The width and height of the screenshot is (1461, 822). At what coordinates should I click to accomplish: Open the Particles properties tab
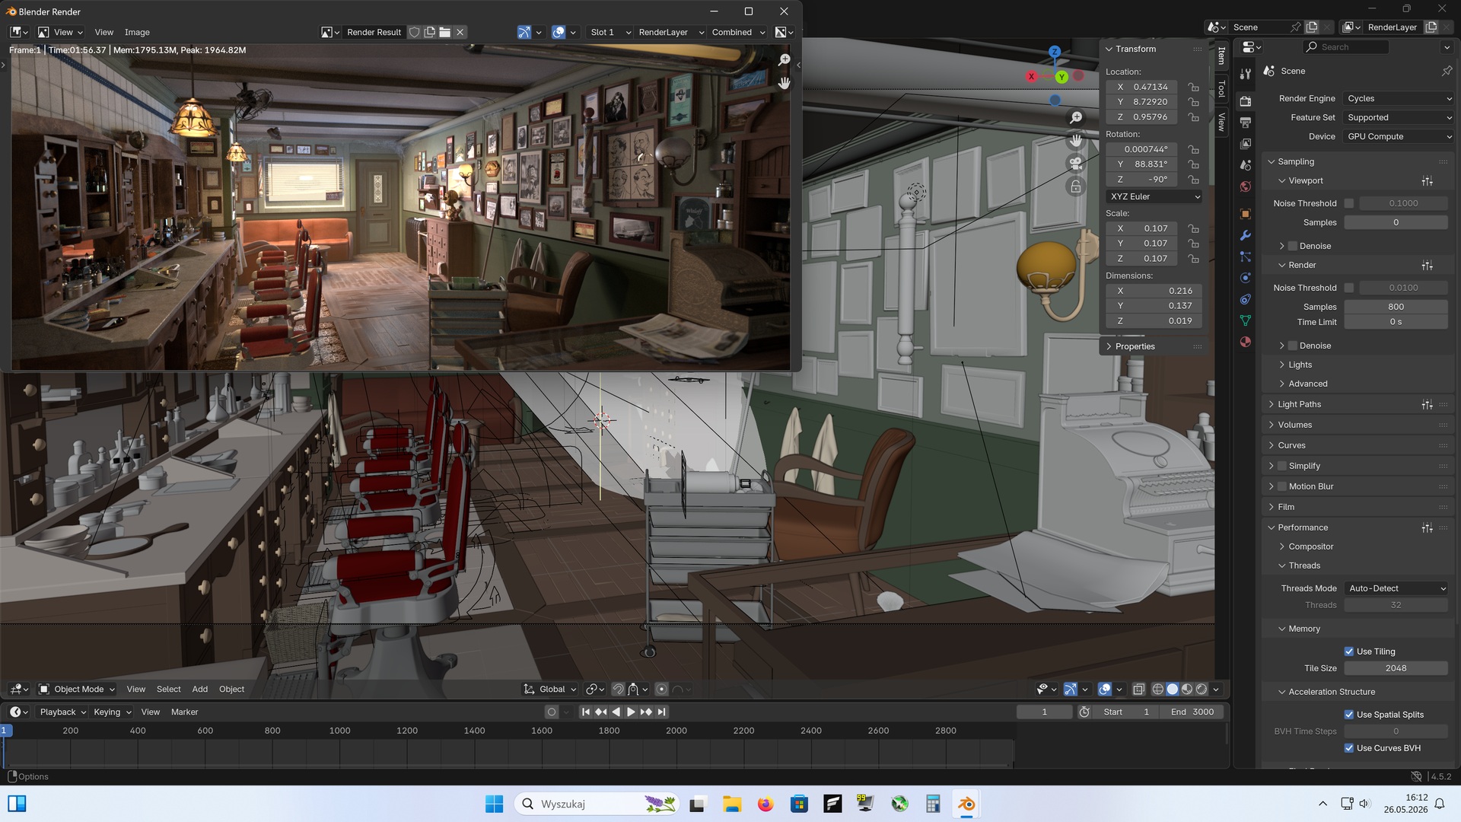(1245, 256)
